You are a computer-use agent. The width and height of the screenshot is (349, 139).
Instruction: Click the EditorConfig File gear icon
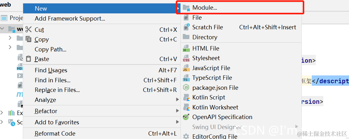click(186, 136)
